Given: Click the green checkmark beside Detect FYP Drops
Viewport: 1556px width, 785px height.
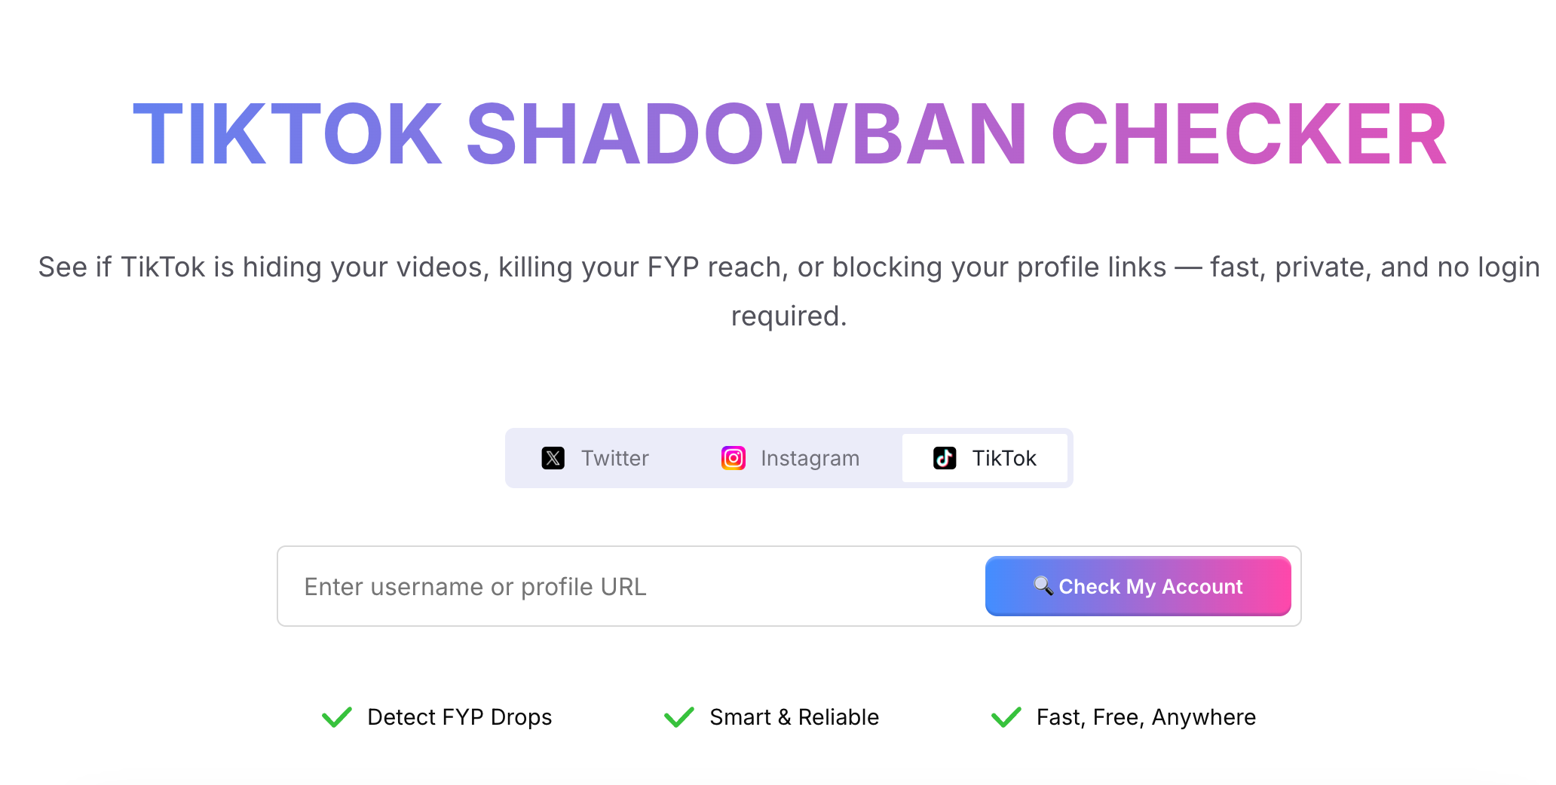Looking at the screenshot, I should tap(336, 716).
